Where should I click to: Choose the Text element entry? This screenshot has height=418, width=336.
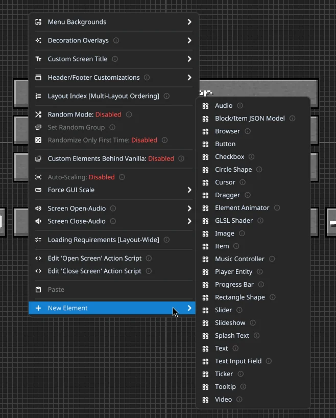[253, 349]
